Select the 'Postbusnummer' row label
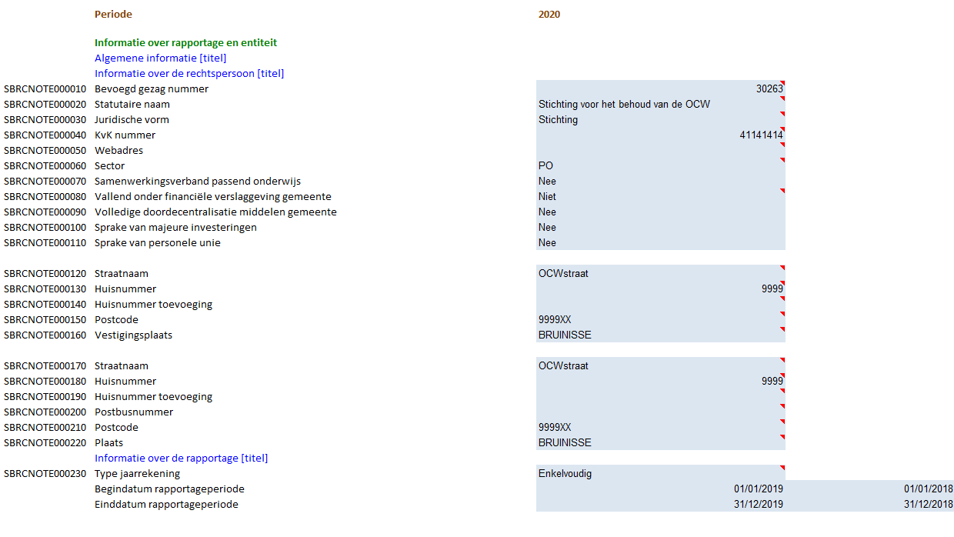The height and width of the screenshot is (537, 954). tap(134, 412)
